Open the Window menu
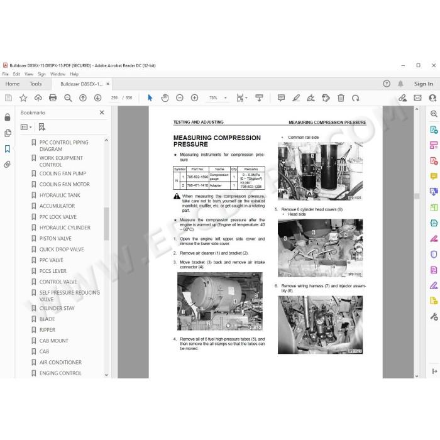The height and width of the screenshot is (440, 440). coord(58,74)
